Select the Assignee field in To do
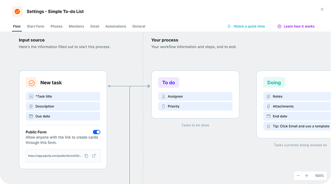Screen dimensions: 331x184 (195, 96)
